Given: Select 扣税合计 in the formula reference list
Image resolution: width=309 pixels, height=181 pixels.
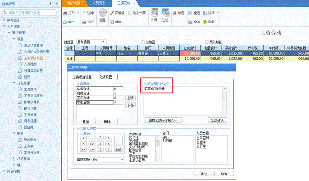Looking at the screenshot, I should (x=135, y=150).
